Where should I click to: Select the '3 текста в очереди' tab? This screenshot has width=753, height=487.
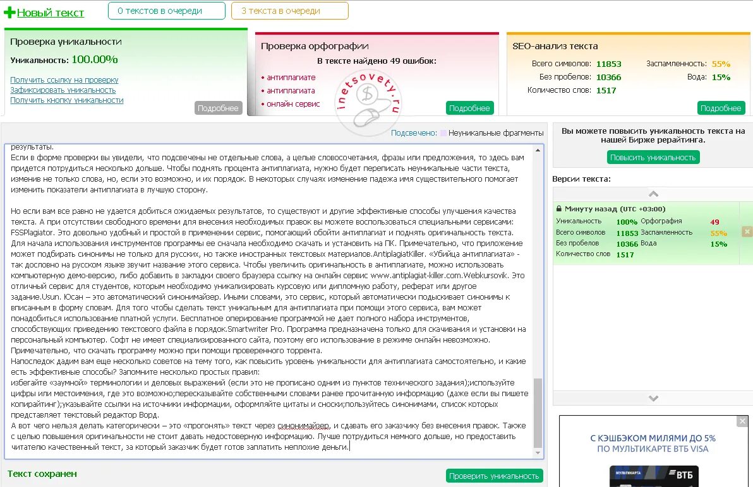click(x=289, y=11)
